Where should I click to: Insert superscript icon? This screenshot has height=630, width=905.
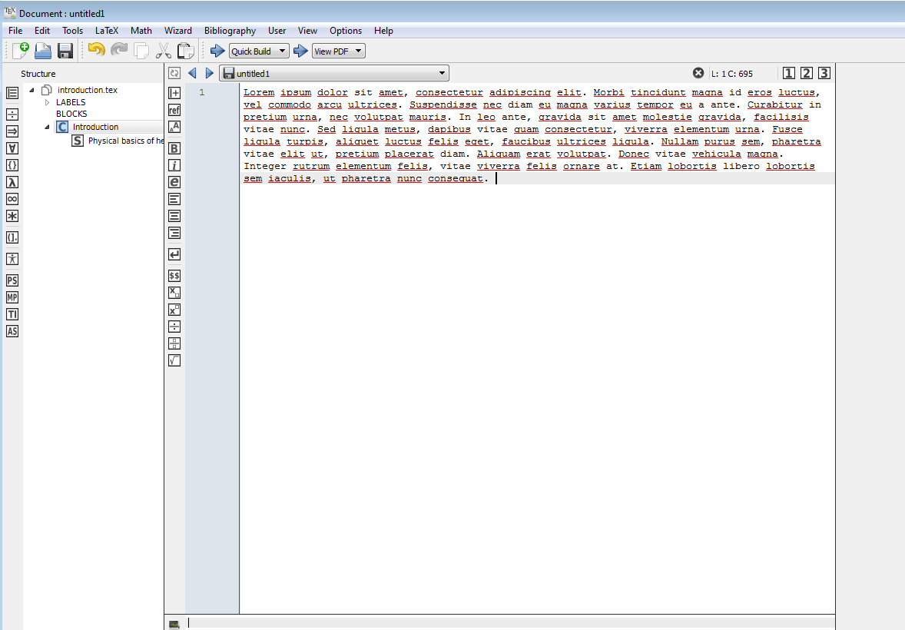click(x=174, y=310)
